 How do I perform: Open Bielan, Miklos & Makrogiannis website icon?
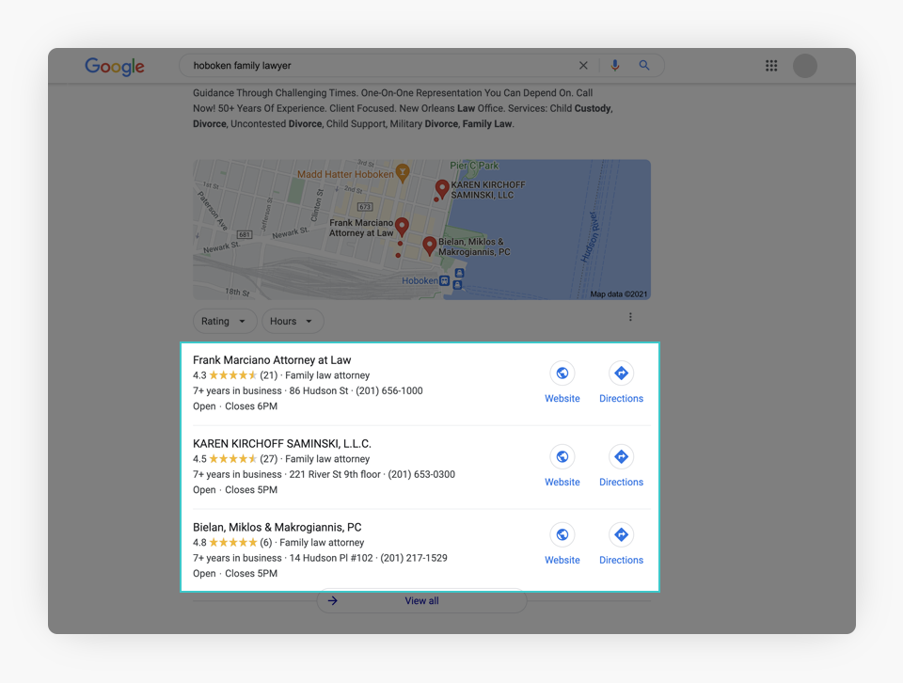[x=562, y=535]
